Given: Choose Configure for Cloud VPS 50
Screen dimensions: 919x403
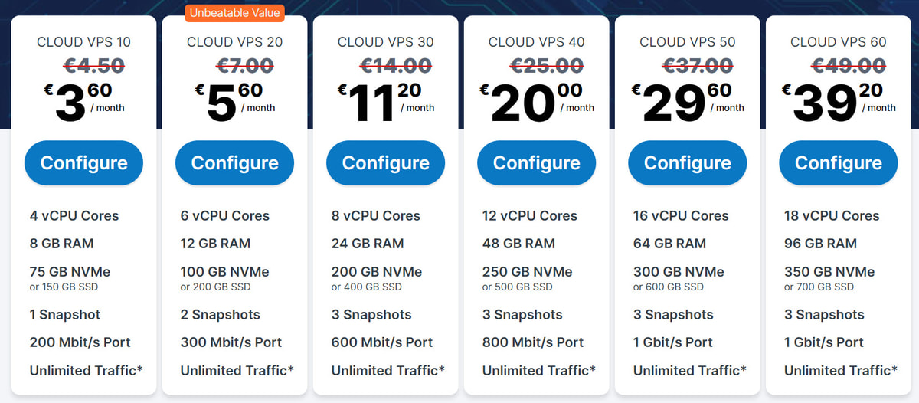Looking at the screenshot, I should (x=687, y=163).
